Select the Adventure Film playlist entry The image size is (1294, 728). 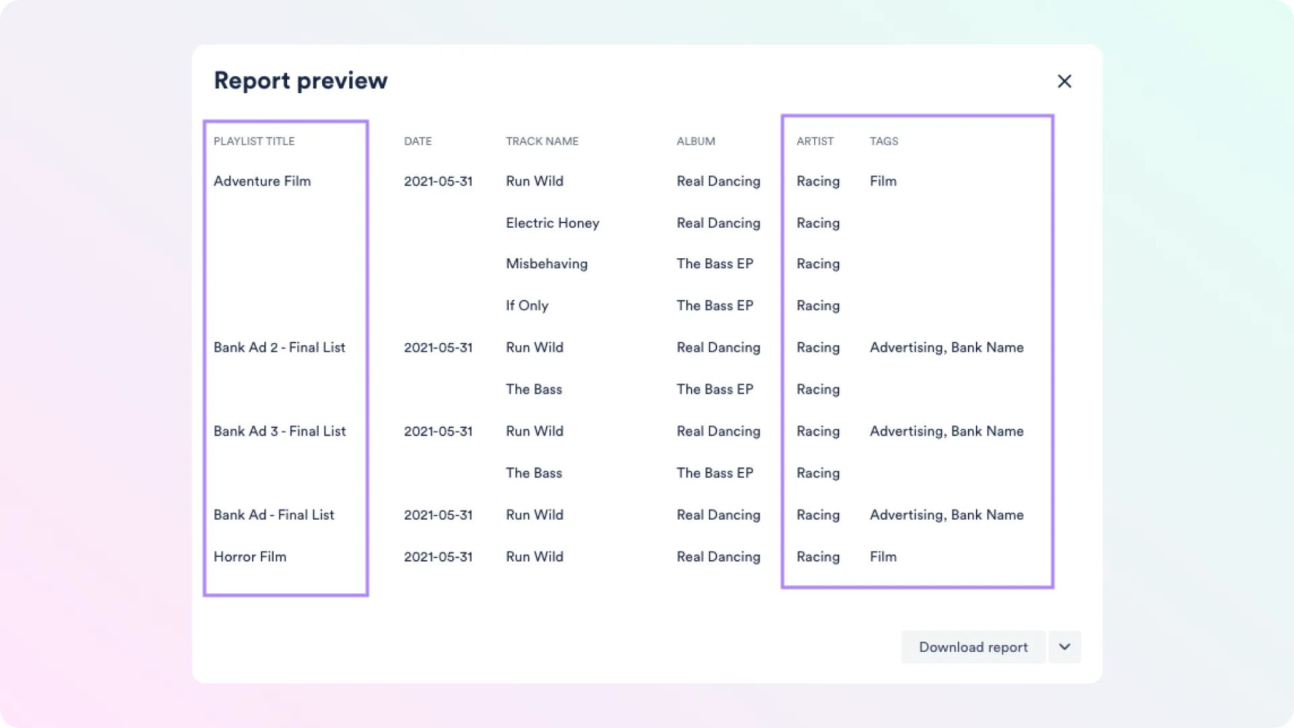pyautogui.click(x=262, y=181)
